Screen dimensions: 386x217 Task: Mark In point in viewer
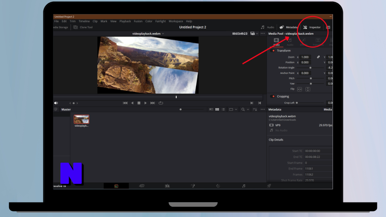(x=251, y=103)
